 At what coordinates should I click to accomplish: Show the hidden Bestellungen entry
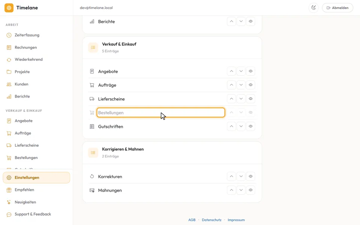click(250, 112)
